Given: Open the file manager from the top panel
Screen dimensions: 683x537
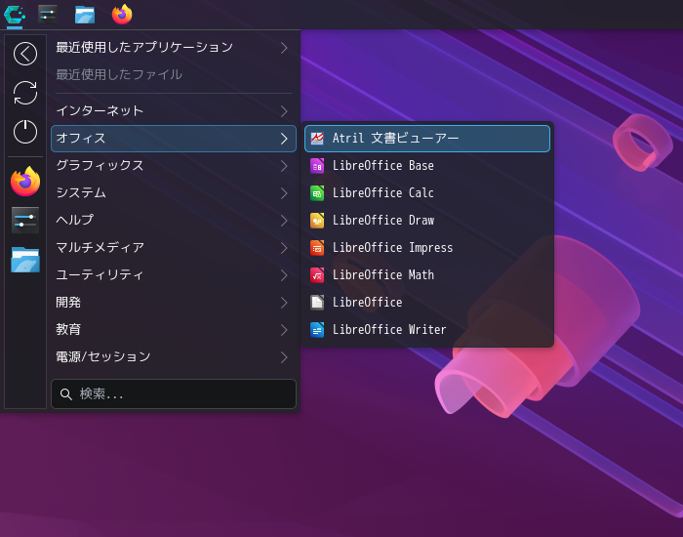Looking at the screenshot, I should (85, 15).
